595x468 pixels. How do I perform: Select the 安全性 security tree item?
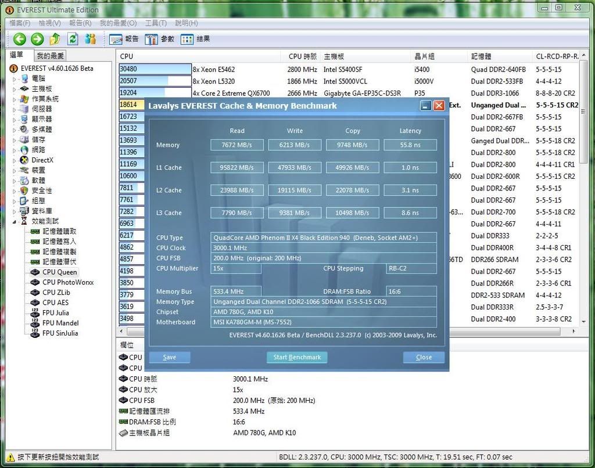tap(41, 191)
